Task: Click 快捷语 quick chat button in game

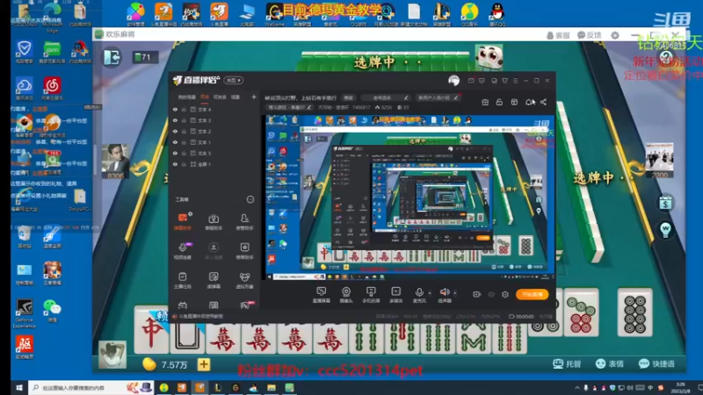Action: [x=656, y=363]
